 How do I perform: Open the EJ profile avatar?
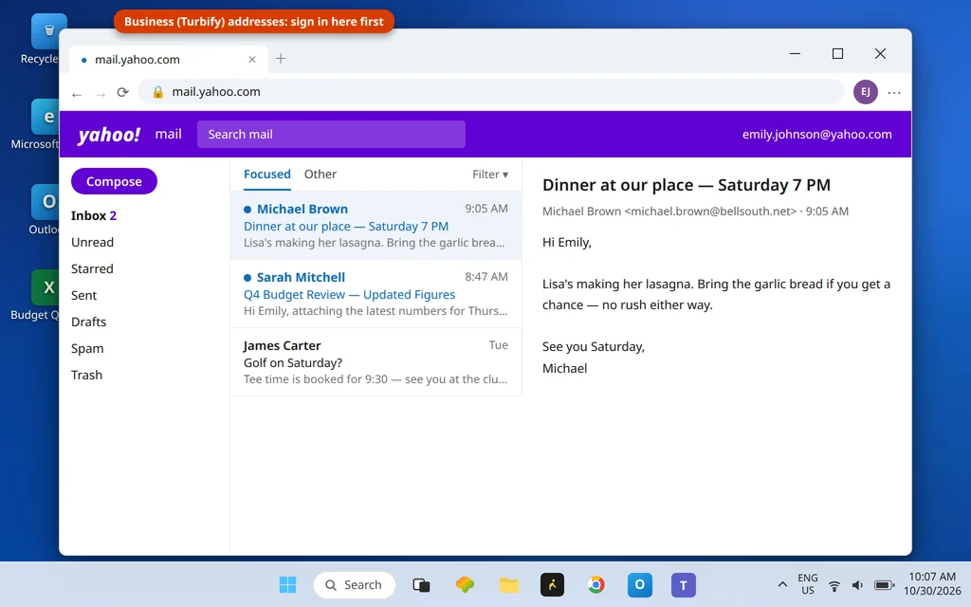point(865,92)
